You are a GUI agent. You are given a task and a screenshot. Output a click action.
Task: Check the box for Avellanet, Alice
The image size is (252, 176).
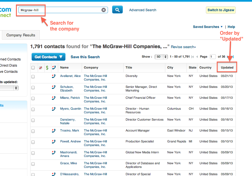click(33, 77)
